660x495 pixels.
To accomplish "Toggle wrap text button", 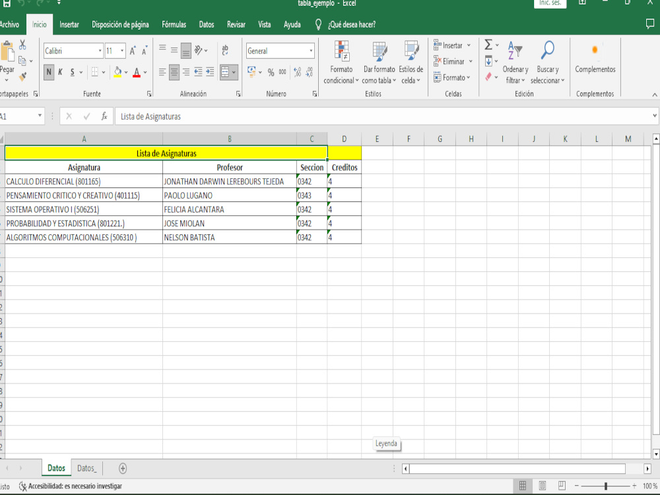I will (225, 50).
